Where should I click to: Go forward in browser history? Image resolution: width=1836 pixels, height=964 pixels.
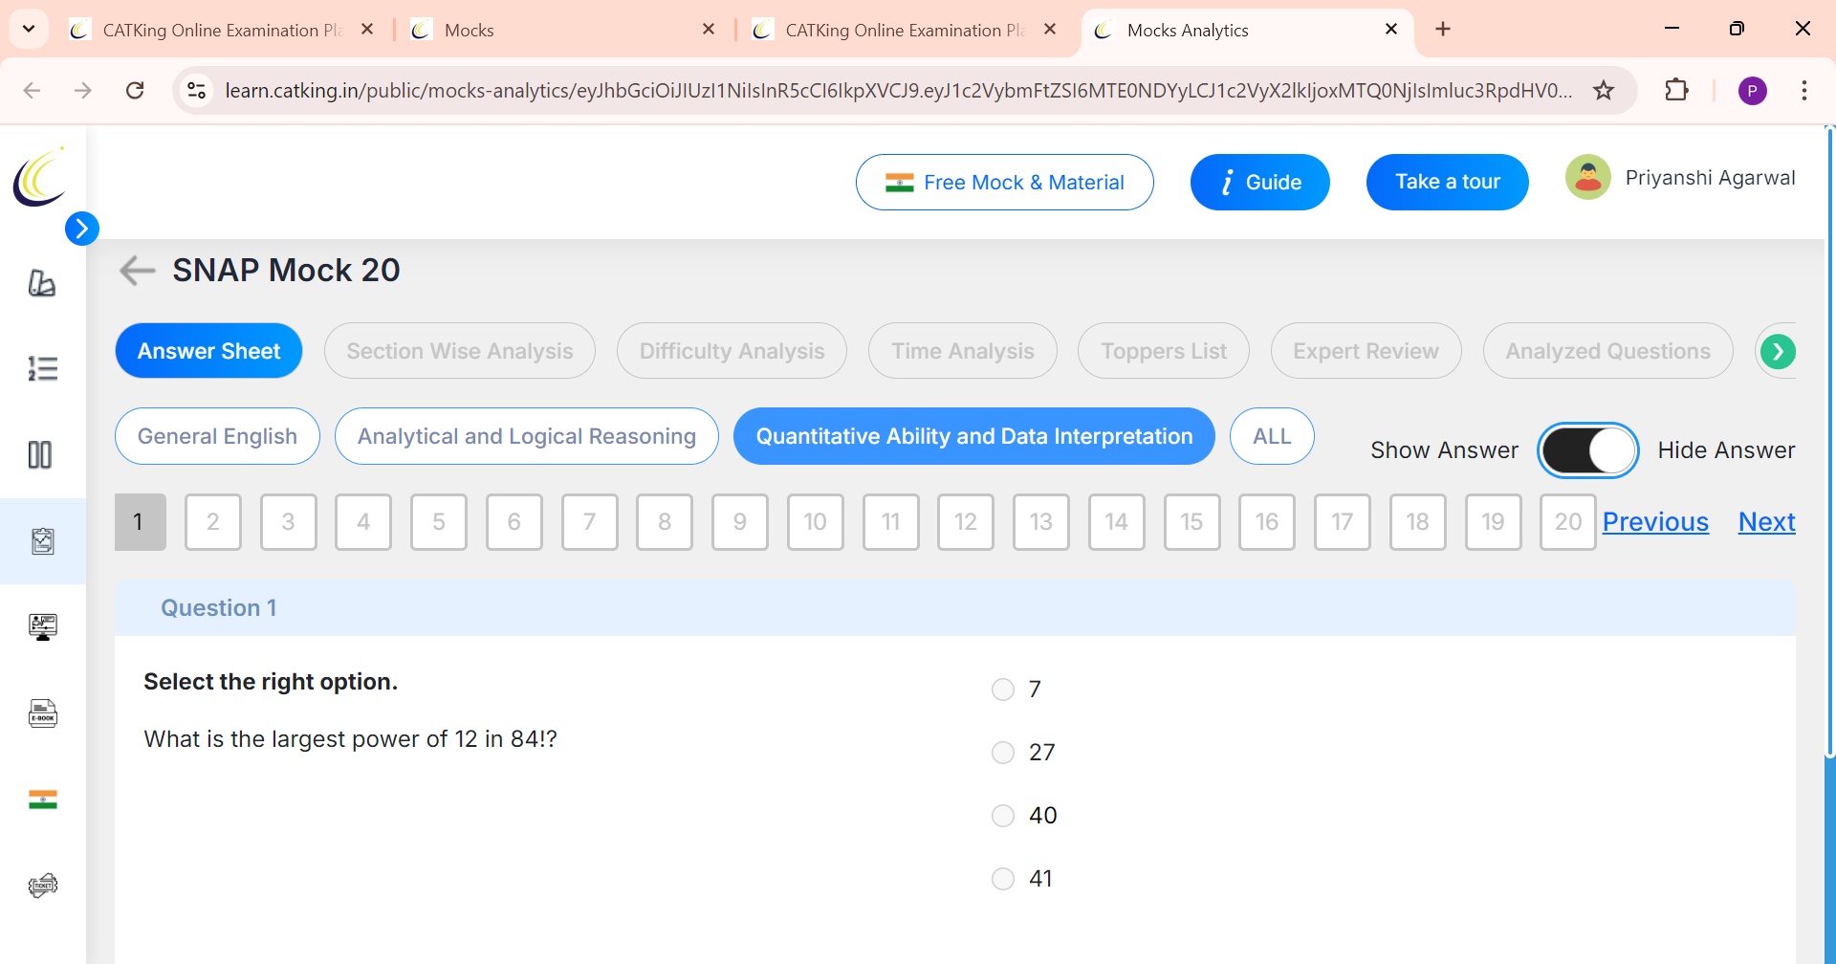83,91
